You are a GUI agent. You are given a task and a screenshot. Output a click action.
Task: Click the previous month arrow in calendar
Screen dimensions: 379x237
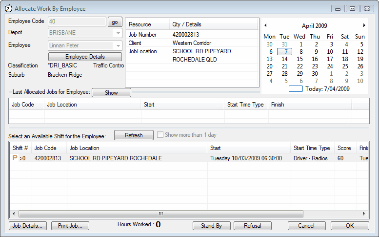coord(265,25)
